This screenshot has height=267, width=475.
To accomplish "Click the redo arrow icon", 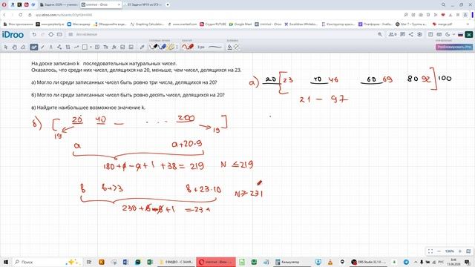I will [42, 35].
